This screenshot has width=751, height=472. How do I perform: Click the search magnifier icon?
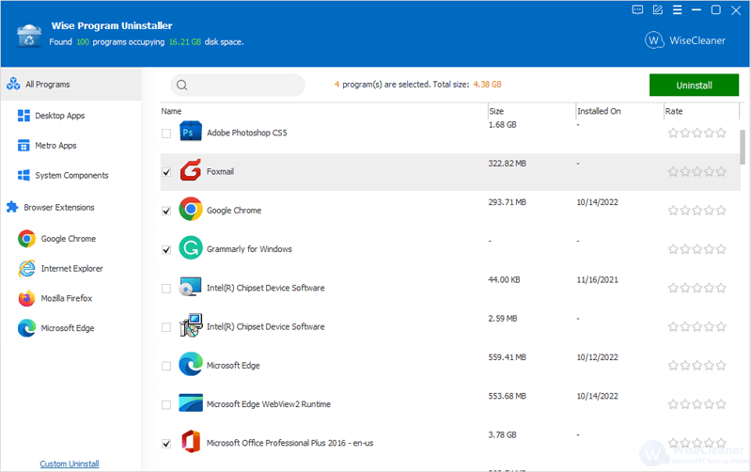pyautogui.click(x=182, y=86)
